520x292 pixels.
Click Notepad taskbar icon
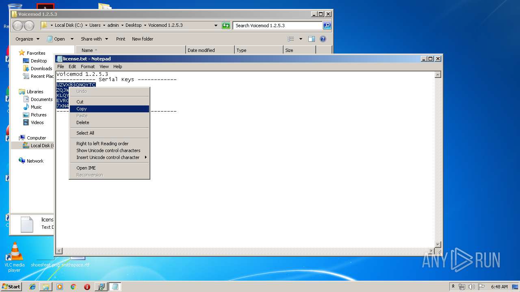[115, 287]
